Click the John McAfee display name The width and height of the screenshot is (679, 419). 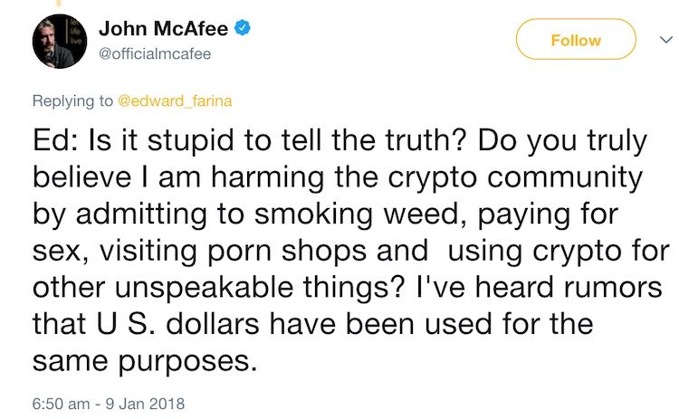tap(163, 29)
